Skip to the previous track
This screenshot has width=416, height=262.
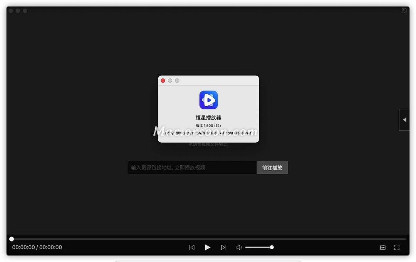tap(192, 247)
